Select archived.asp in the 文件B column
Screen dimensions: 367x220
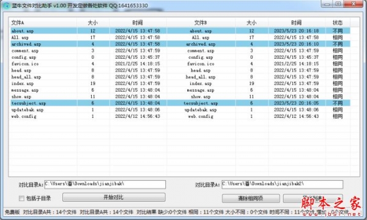click(201, 44)
